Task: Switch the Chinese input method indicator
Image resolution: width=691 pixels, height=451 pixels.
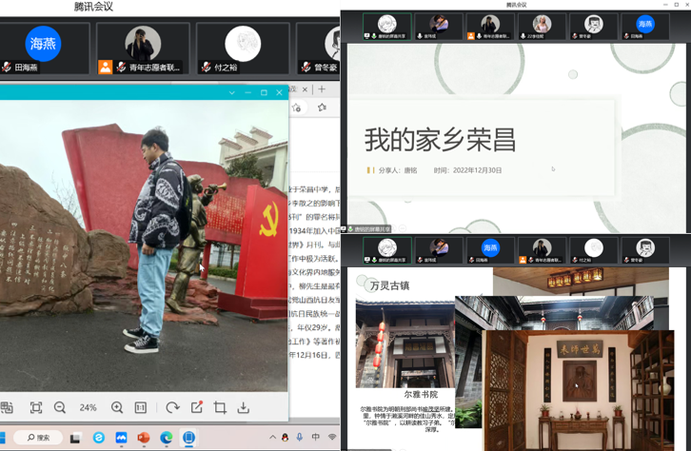Action: click(316, 438)
